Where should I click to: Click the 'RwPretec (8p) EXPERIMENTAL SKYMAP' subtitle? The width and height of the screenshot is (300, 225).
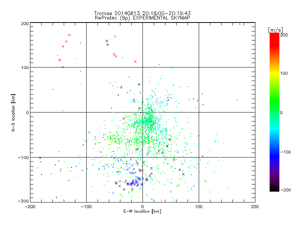pyautogui.click(x=142, y=18)
